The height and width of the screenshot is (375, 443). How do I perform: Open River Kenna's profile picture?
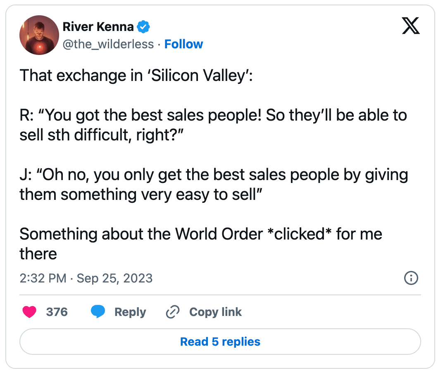click(39, 35)
